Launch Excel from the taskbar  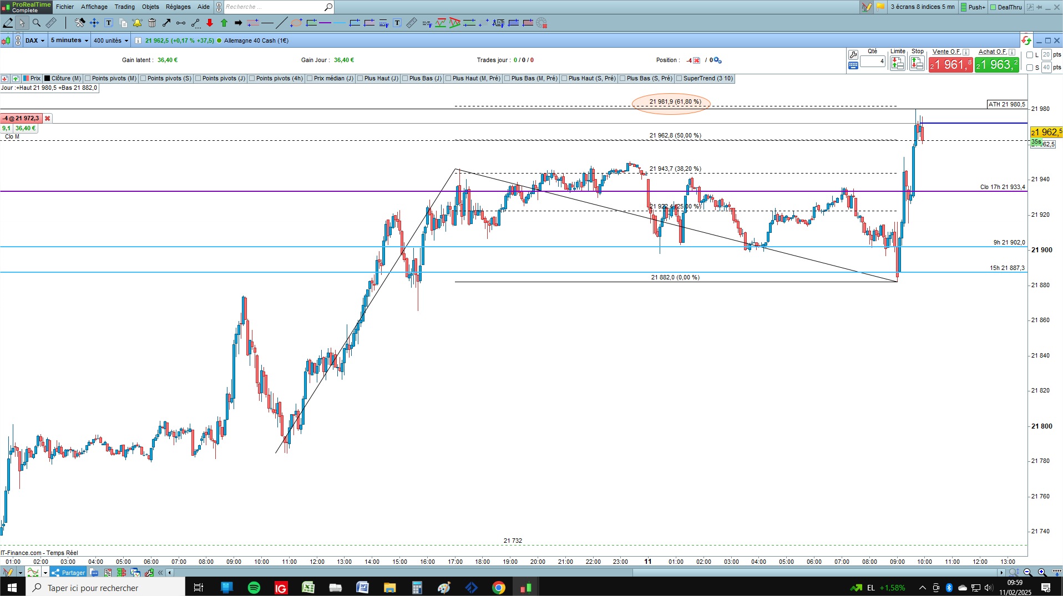[308, 588]
